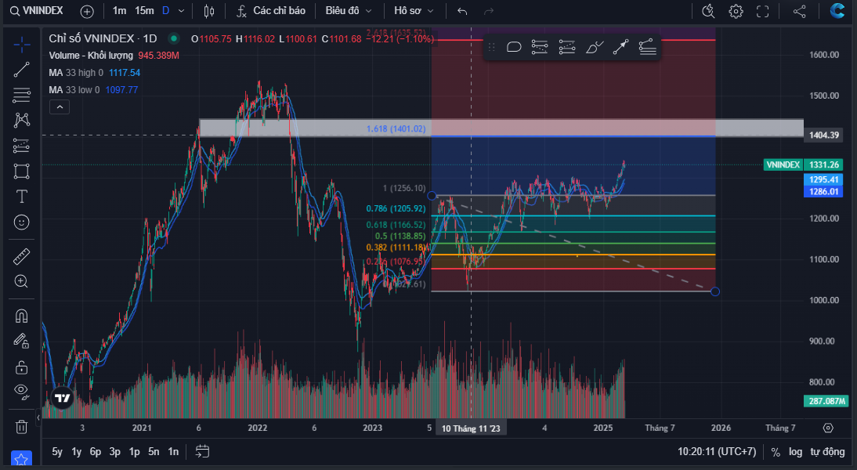This screenshot has height=470, width=857.
Task: Select the XABCD patterns tool
Action: [21, 120]
